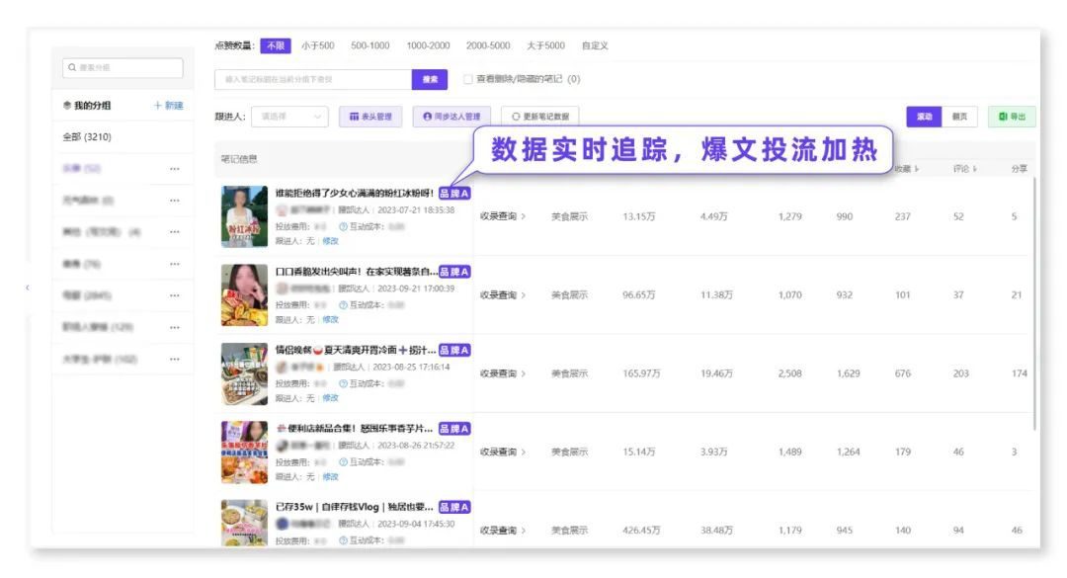Open 同步达人管理 sync management
The width and height of the screenshot is (1067, 578).
coord(451,117)
